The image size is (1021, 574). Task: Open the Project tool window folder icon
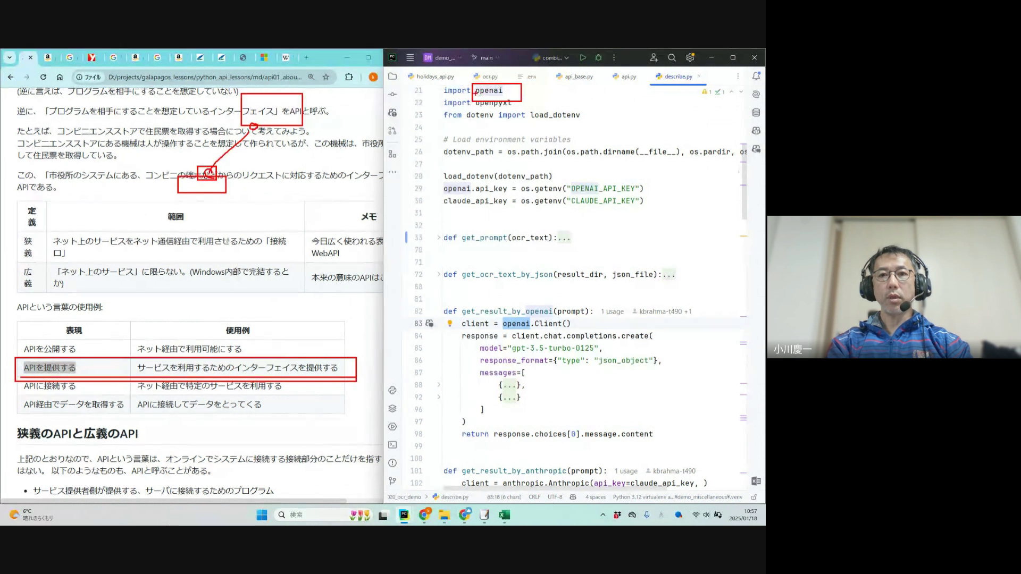pos(392,76)
